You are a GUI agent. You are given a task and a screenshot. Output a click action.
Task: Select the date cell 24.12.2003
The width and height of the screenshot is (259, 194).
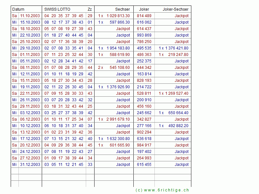pyautogui.click(x=30, y=152)
